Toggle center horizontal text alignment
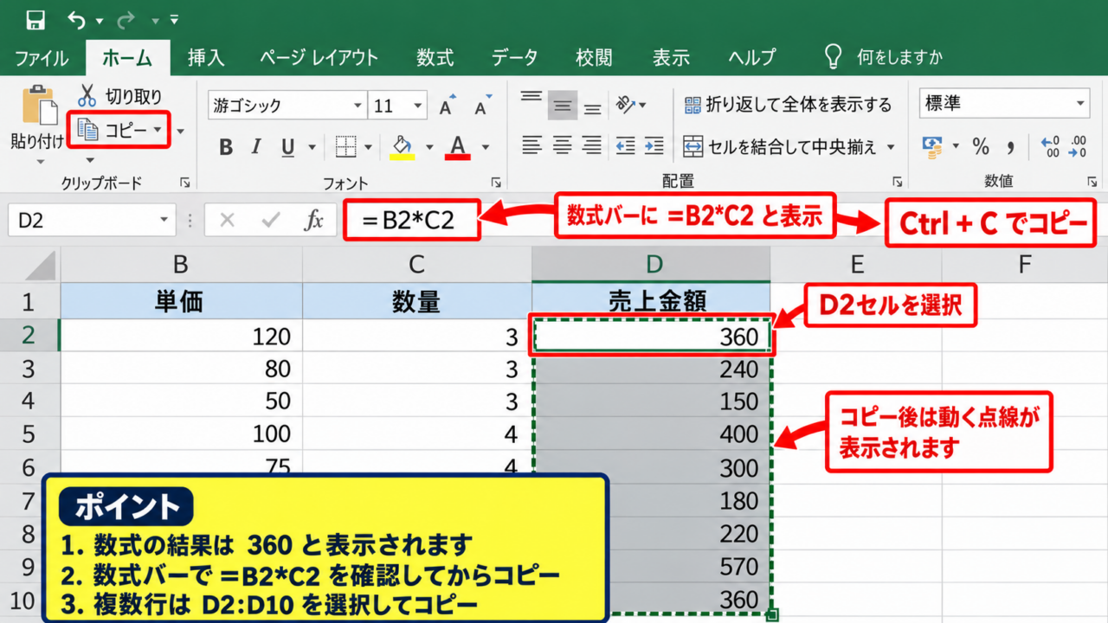This screenshot has width=1108, height=623. [x=563, y=145]
